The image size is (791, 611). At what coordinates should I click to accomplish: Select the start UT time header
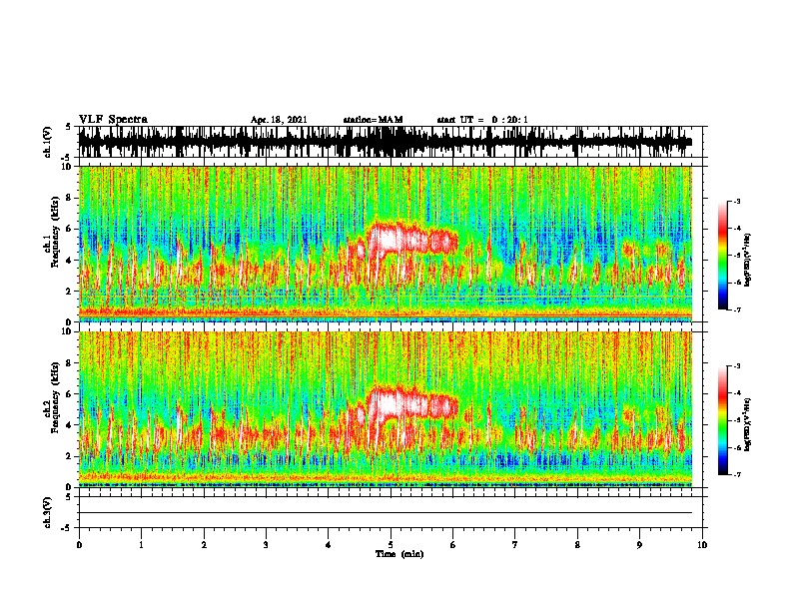tap(482, 120)
